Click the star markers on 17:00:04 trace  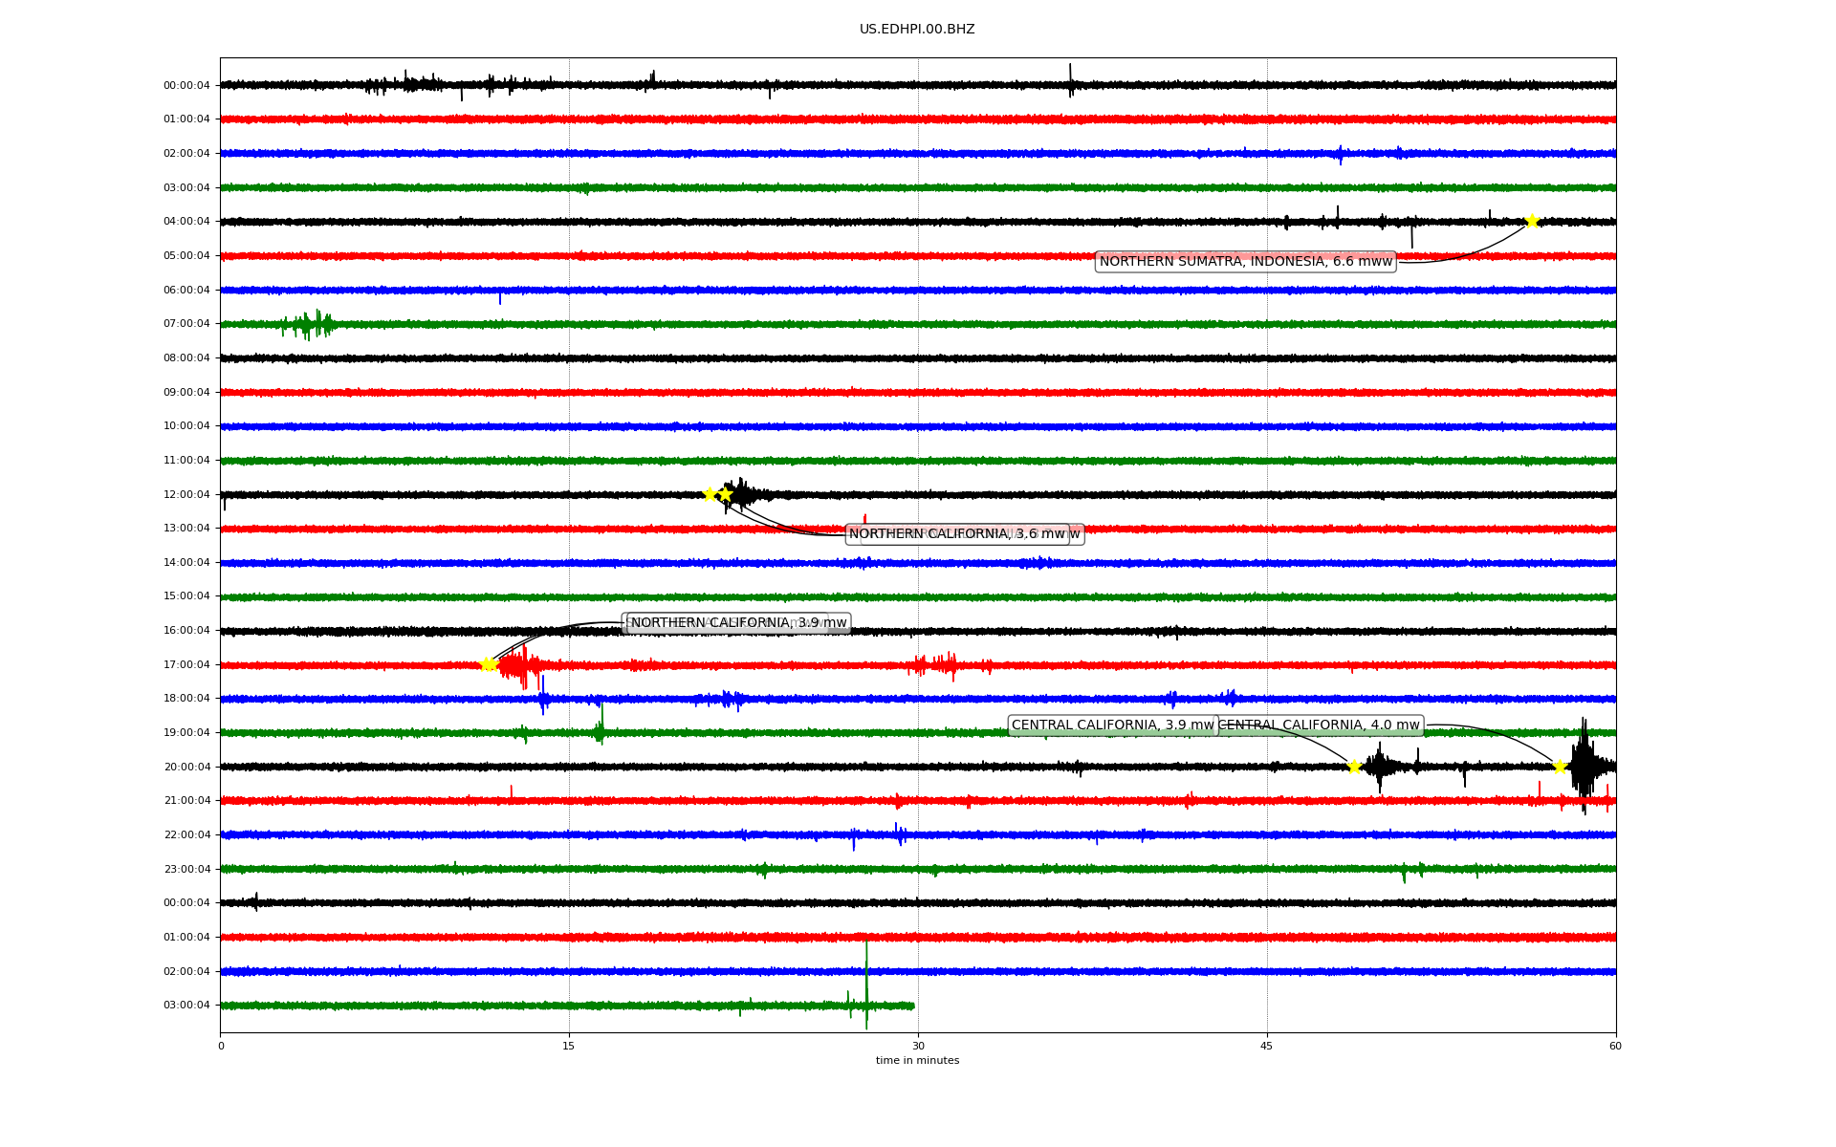pyautogui.click(x=488, y=664)
